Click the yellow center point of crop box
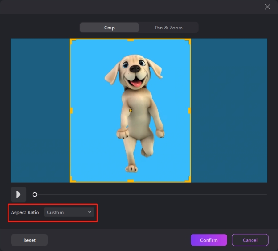Screen dimensions: 278x251 [131, 110]
